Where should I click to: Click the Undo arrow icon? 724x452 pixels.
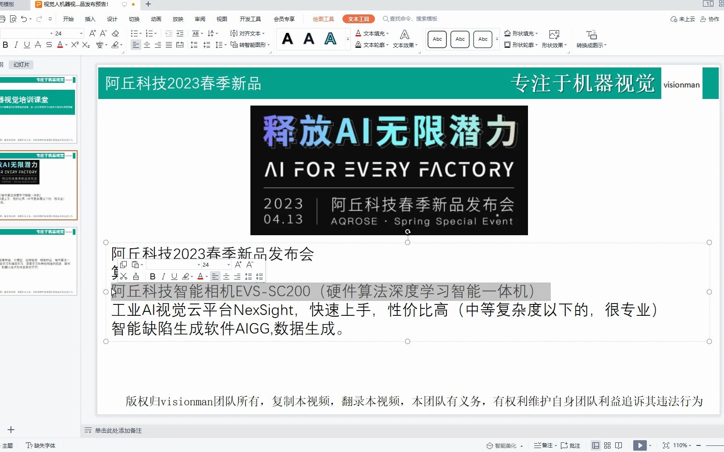pyautogui.click(x=24, y=19)
